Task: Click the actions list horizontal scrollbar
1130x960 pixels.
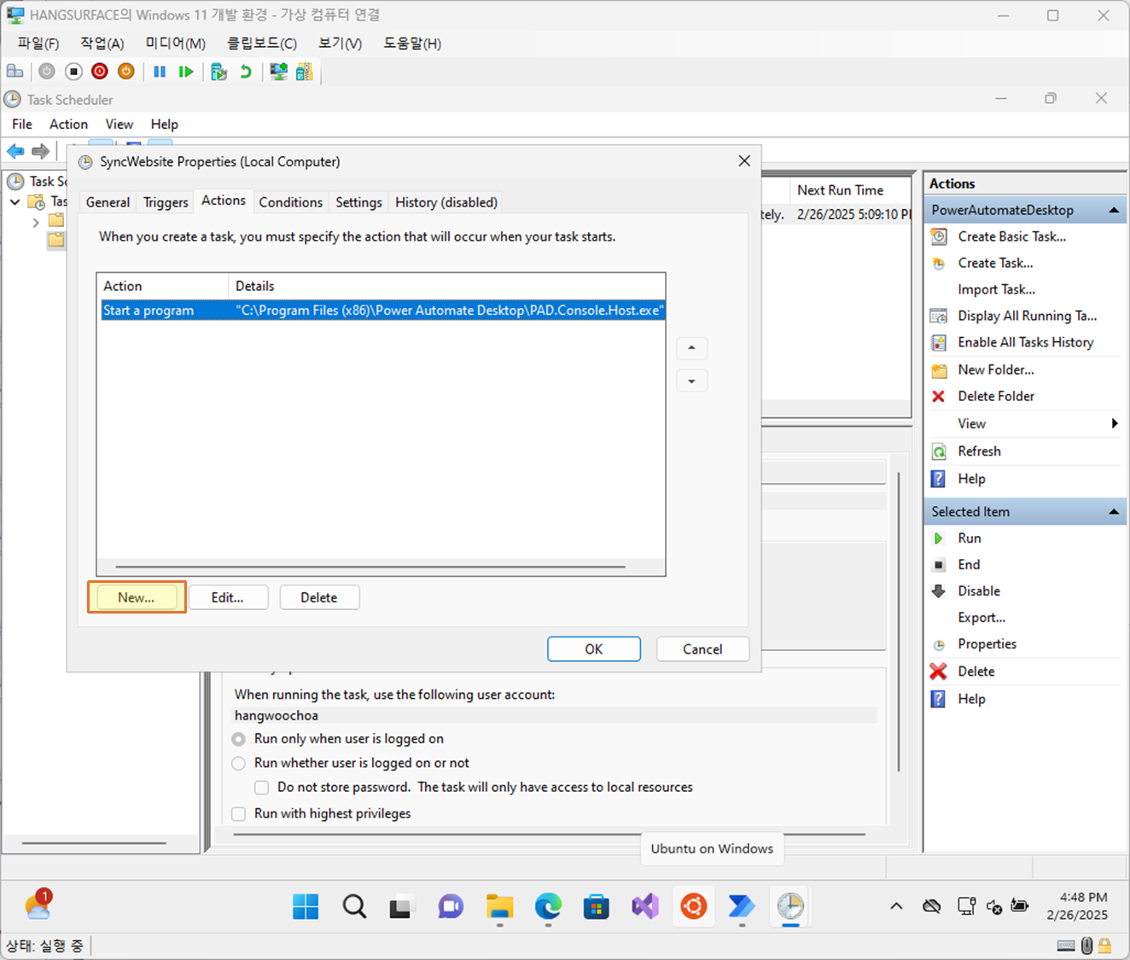Action: click(x=370, y=567)
